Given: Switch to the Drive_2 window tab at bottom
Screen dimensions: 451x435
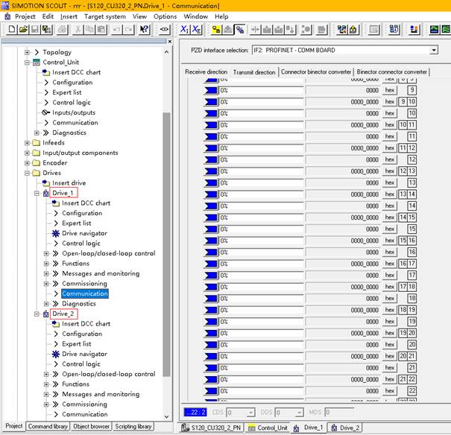Looking at the screenshot, I should coord(349,428).
